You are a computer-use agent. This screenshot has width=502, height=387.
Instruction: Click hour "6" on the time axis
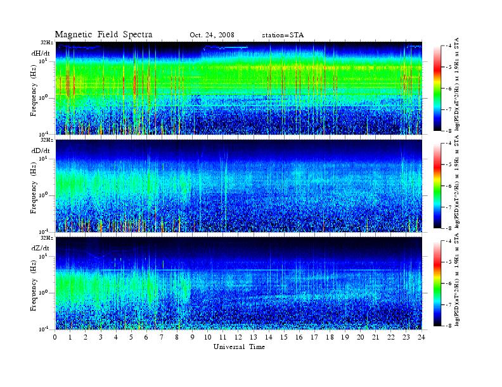pyautogui.click(x=146, y=338)
